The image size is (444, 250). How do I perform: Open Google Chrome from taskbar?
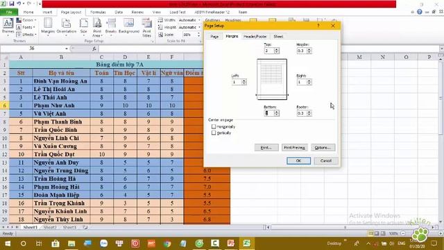coord(167,243)
